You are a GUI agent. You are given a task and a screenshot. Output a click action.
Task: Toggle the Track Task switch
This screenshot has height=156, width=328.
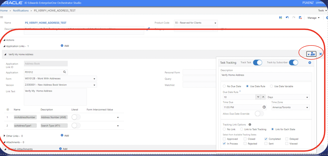click(x=257, y=62)
